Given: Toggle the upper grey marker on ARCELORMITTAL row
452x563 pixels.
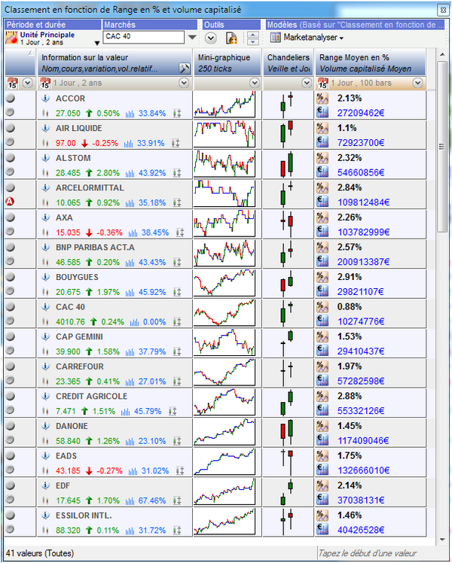Looking at the screenshot, I should tap(10, 187).
